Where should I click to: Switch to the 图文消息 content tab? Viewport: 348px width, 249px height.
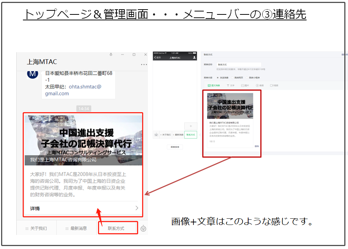point(214,85)
